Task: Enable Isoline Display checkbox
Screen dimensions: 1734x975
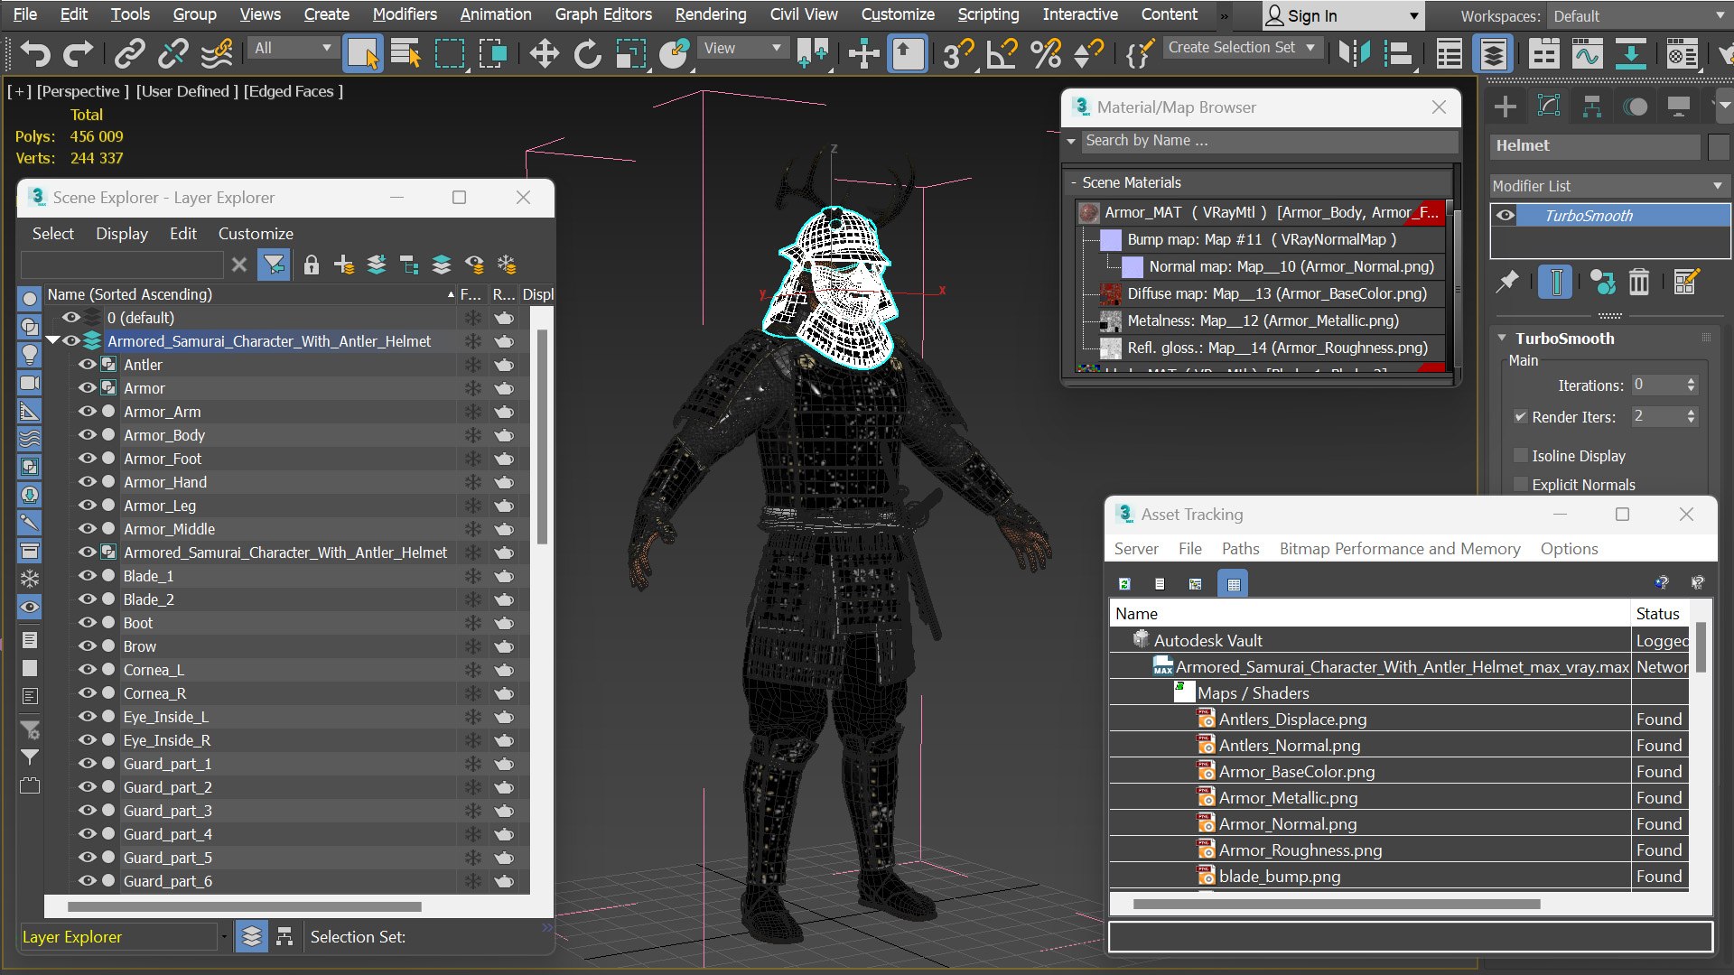Action: coord(1520,456)
